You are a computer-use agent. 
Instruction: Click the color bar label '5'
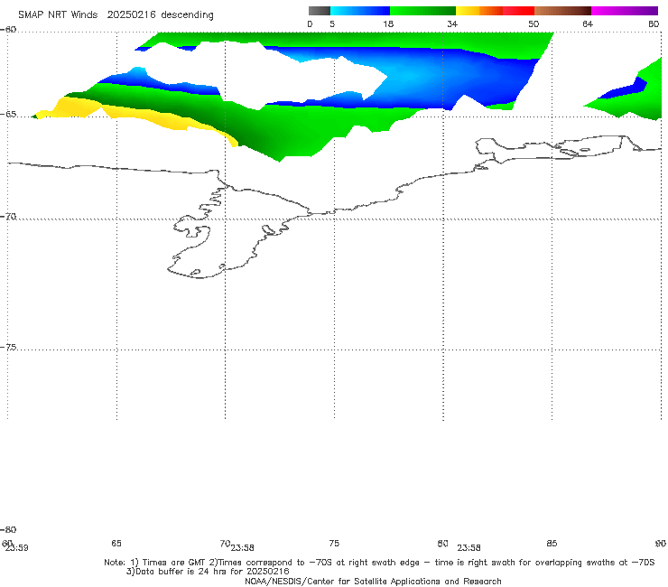coord(332,23)
